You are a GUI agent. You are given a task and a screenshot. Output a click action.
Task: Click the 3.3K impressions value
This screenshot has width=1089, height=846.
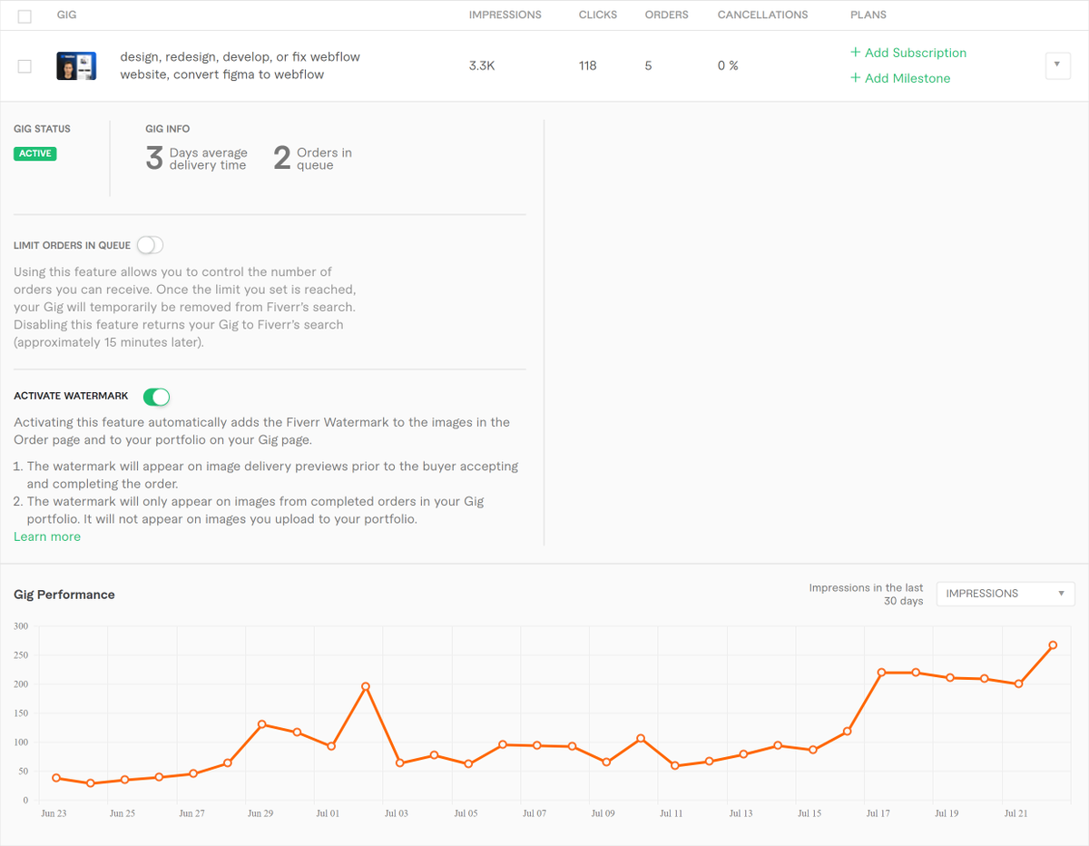(482, 66)
